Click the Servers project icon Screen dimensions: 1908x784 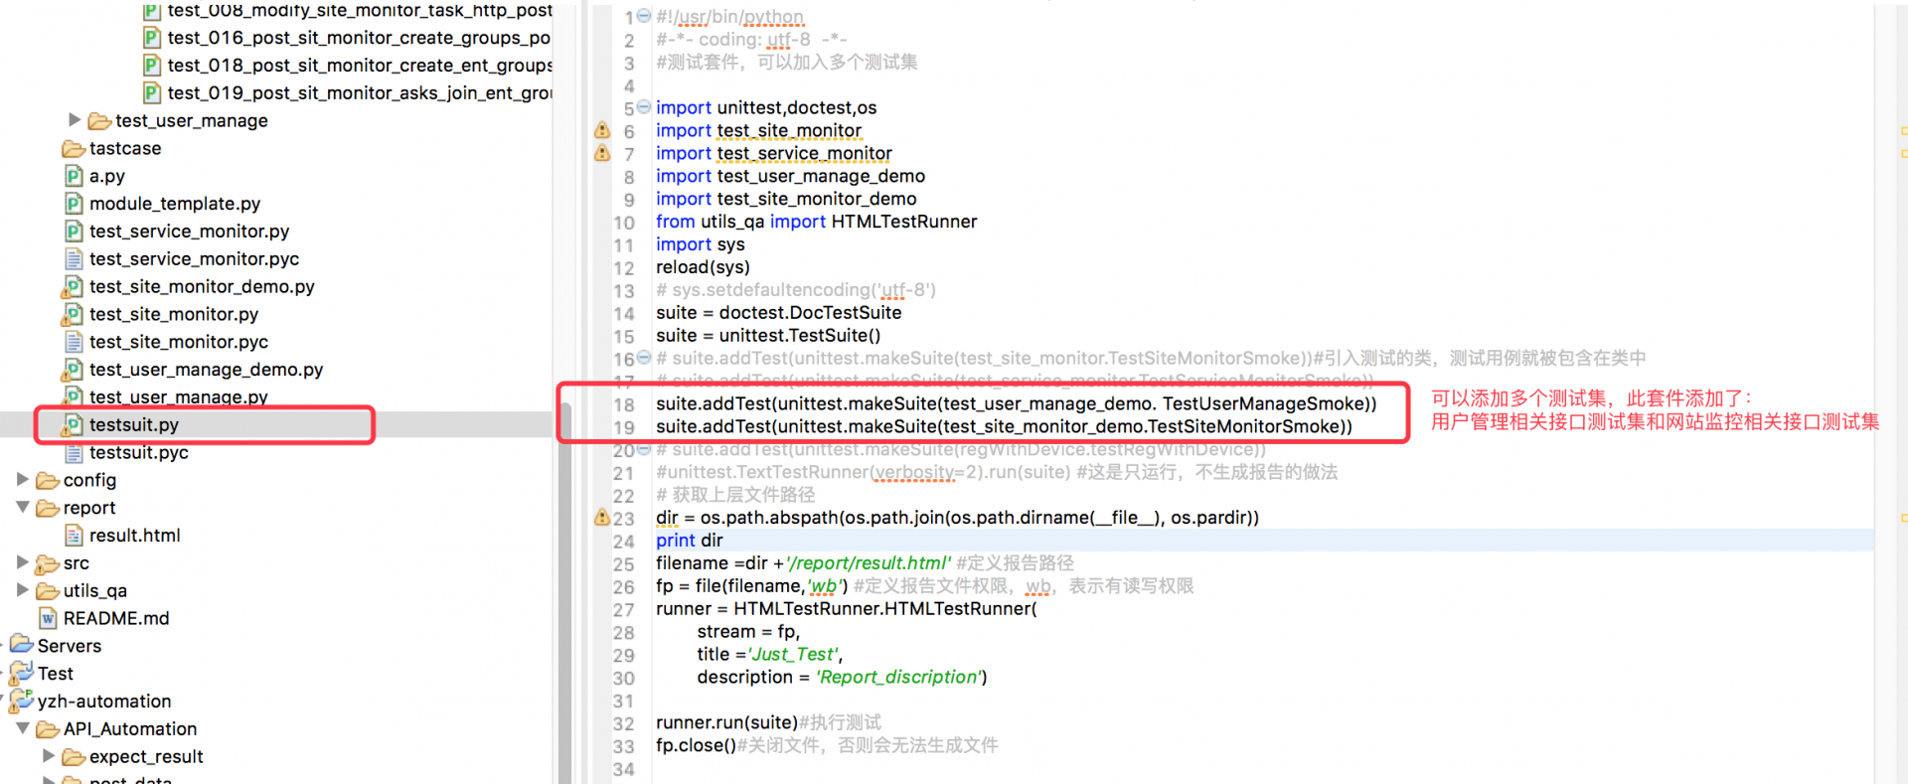click(x=22, y=645)
